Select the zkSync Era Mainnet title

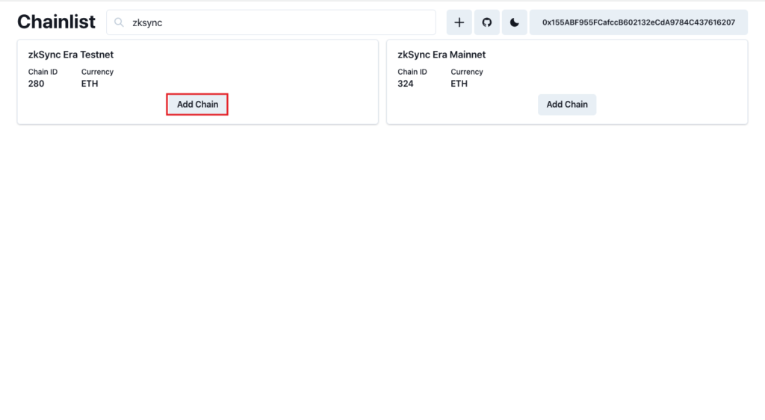point(442,55)
